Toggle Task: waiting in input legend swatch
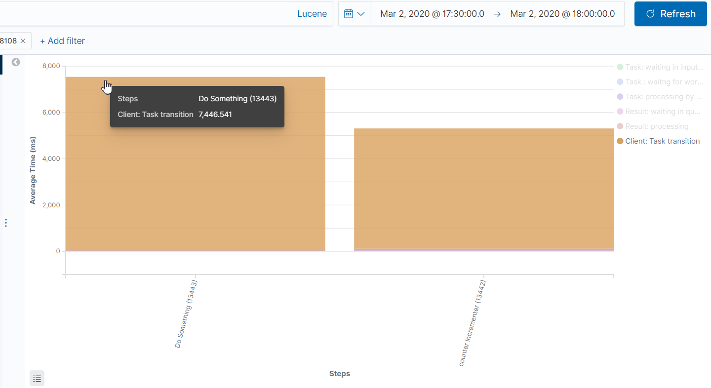Screen dimensions: 711x388 click(620, 67)
